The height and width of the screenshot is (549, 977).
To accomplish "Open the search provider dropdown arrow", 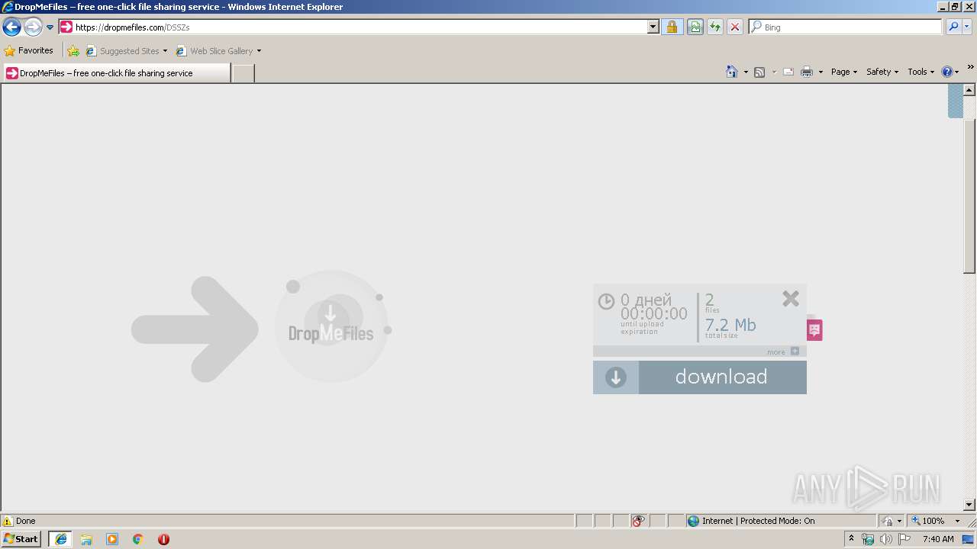I will point(966,27).
